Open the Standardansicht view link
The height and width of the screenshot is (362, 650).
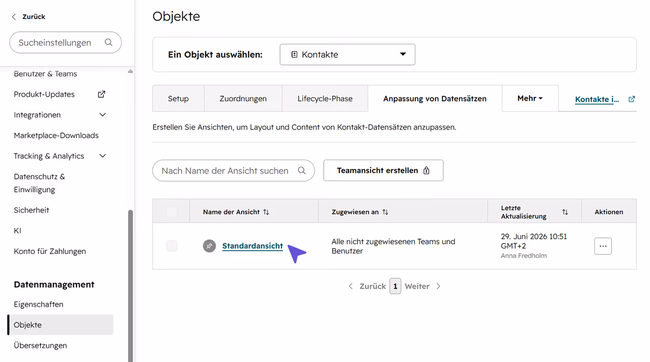point(252,246)
